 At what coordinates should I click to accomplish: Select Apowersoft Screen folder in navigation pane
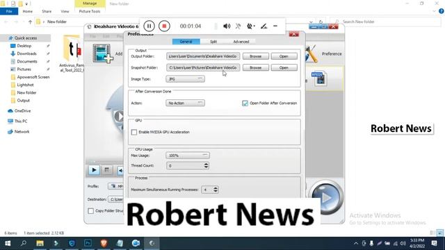click(x=33, y=77)
